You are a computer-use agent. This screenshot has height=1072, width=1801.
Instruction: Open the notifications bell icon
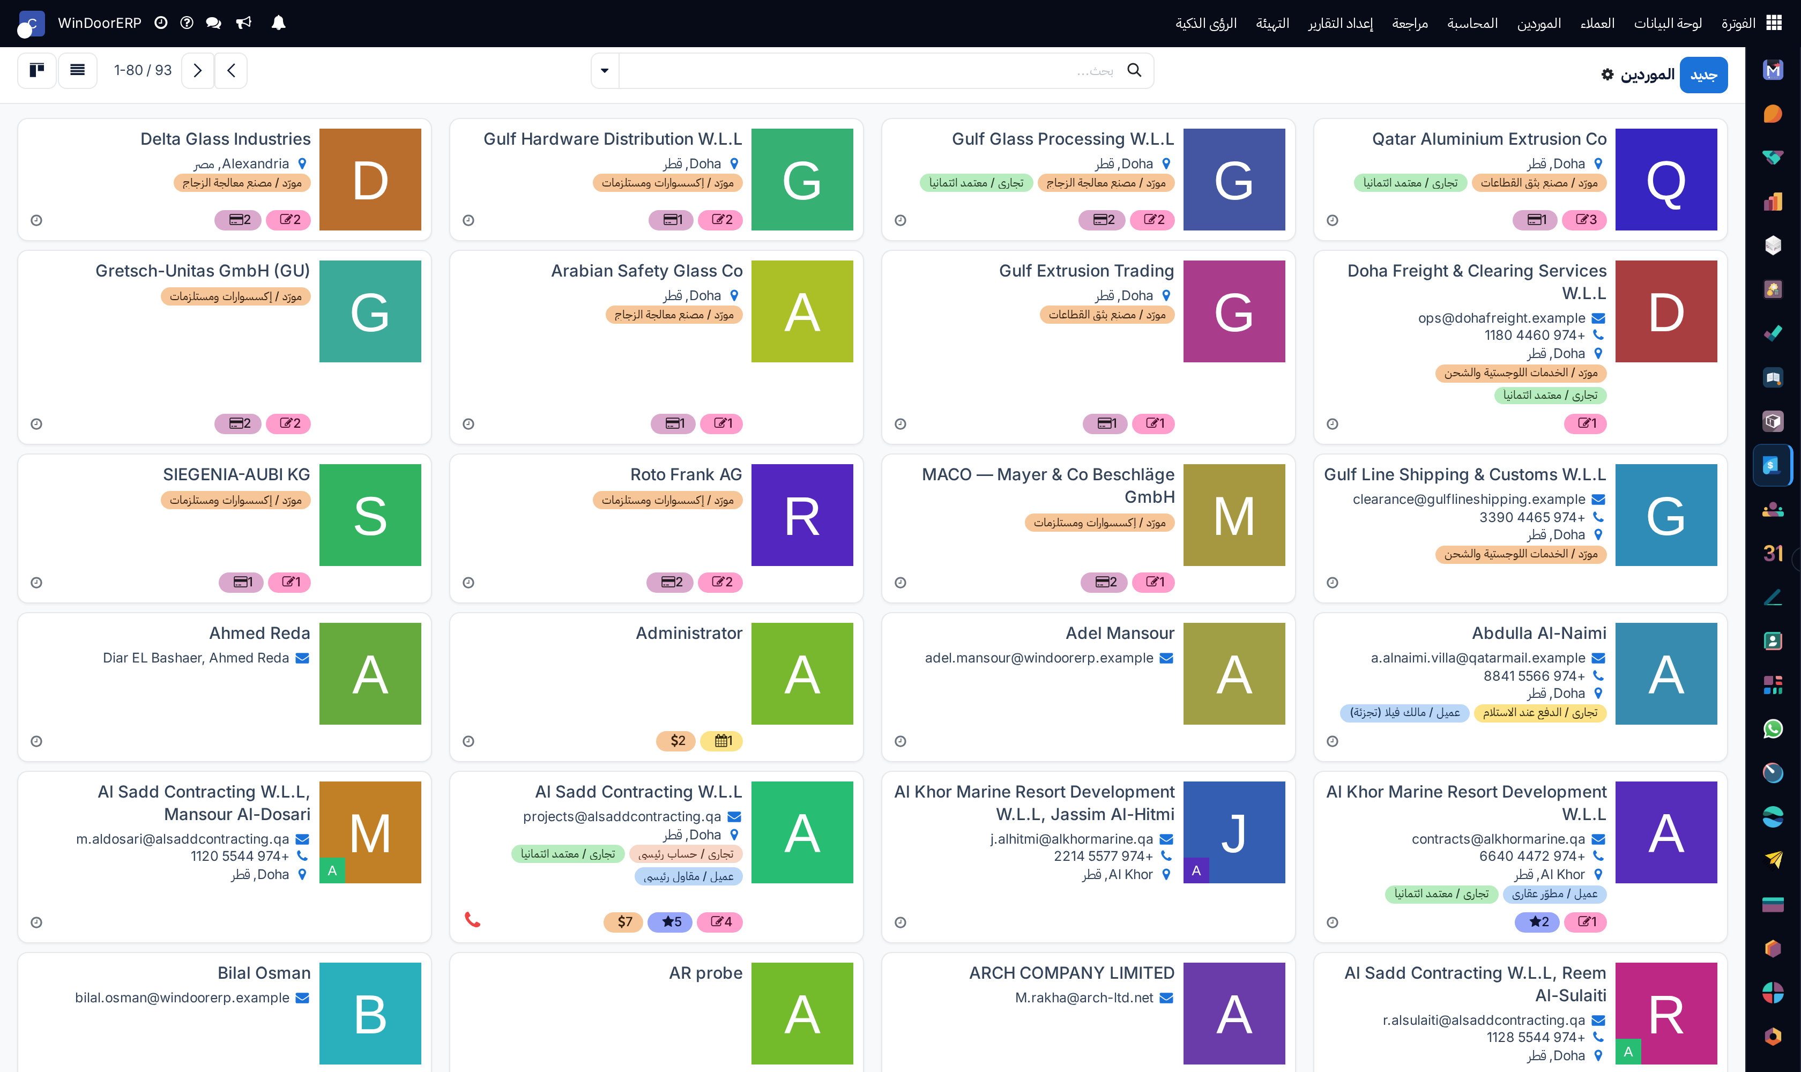click(x=278, y=23)
